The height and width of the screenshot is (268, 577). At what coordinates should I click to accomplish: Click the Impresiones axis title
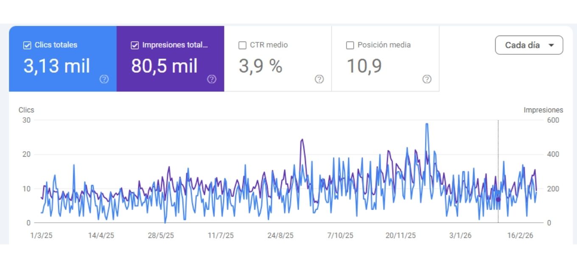click(543, 110)
